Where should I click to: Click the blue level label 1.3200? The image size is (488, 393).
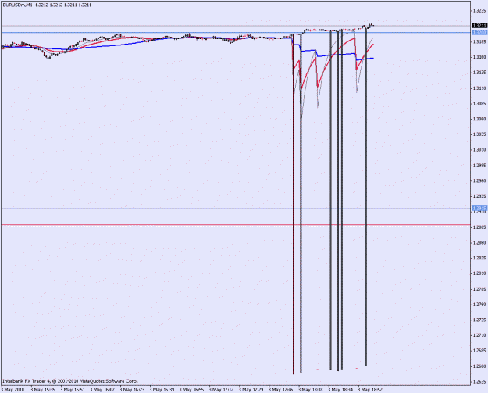[479, 32]
